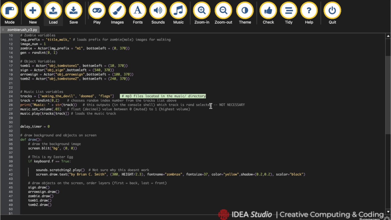Close the zombierush_v3.py tab
The image size is (391, 220).
click(3, 30)
